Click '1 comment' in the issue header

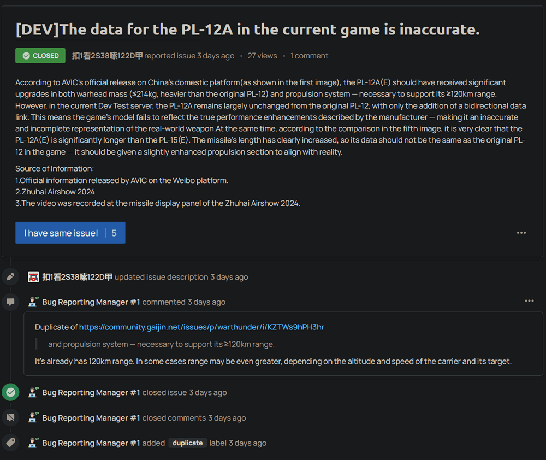coord(309,56)
